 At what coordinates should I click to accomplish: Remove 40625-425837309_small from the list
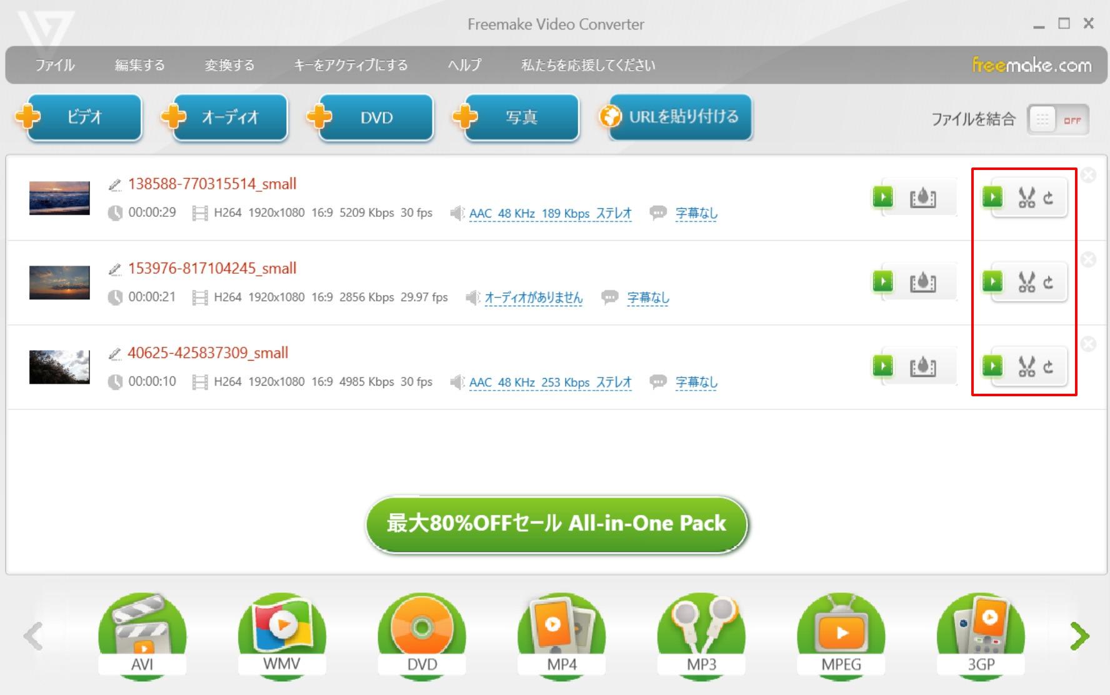click(1088, 344)
